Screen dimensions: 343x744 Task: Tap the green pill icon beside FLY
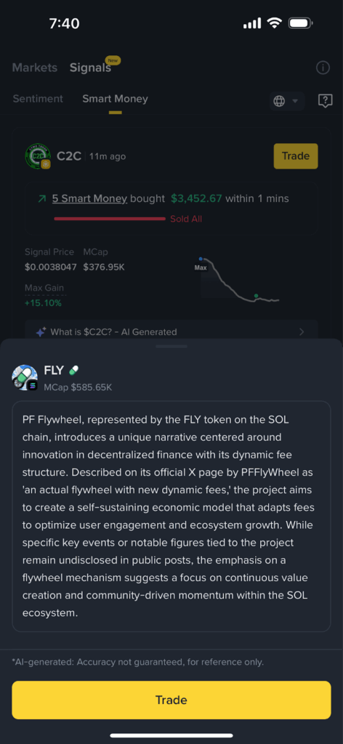[x=73, y=371]
